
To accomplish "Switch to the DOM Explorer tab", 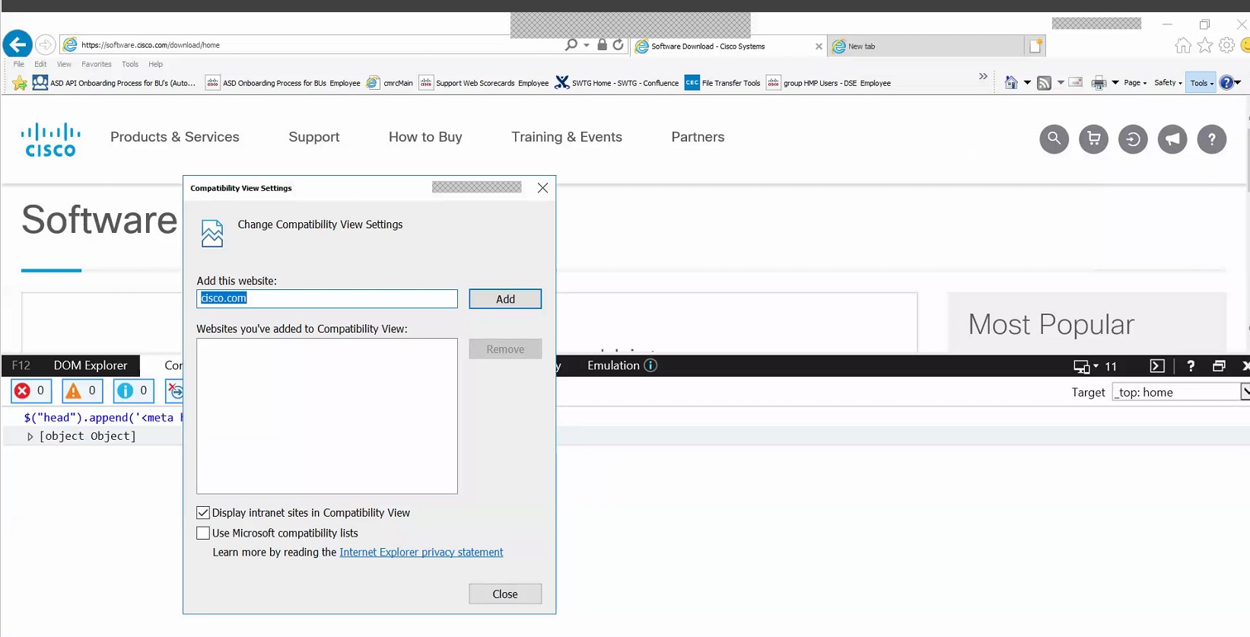I will [90, 365].
